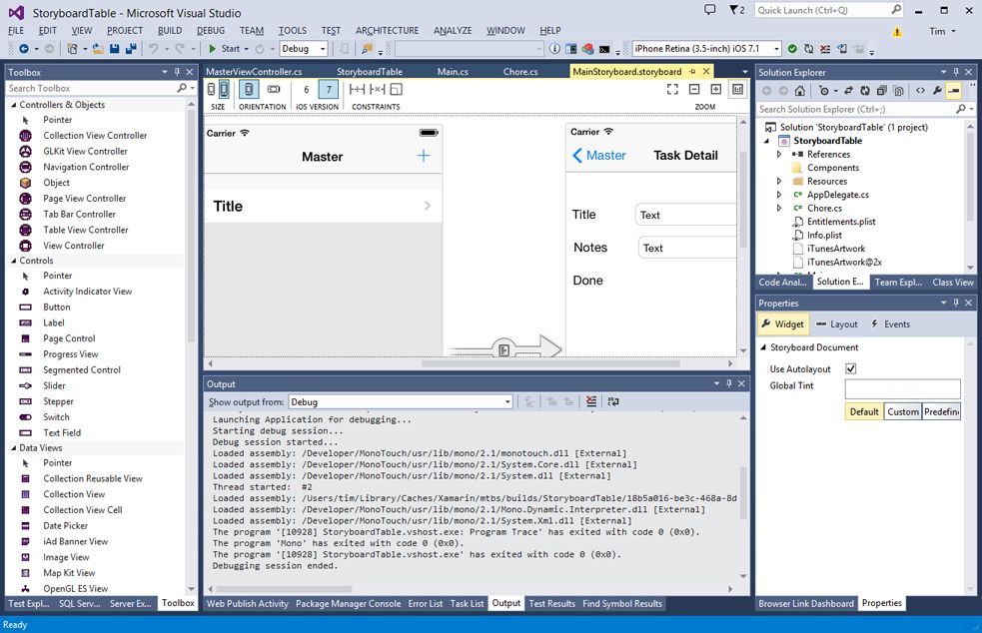
Task: Select the smaller device size option
Action: [212, 90]
